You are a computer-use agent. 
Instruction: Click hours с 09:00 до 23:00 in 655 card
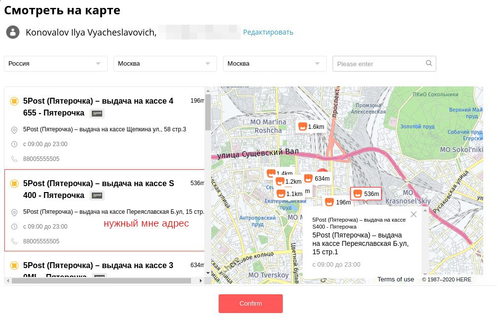pyautogui.click(x=45, y=144)
